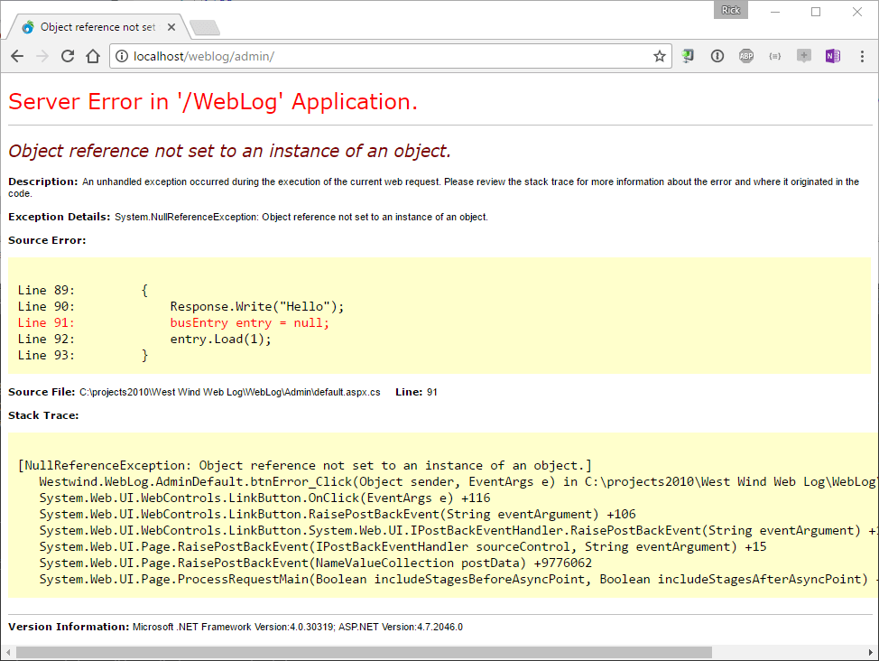Navigate back with the back arrow
This screenshot has width=879, height=661.
click(17, 55)
